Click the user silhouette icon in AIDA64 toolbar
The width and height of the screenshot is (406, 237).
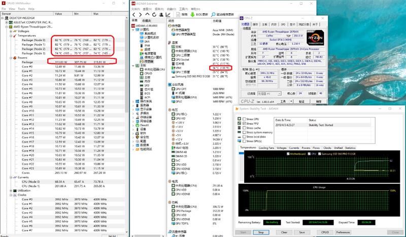(161, 15)
